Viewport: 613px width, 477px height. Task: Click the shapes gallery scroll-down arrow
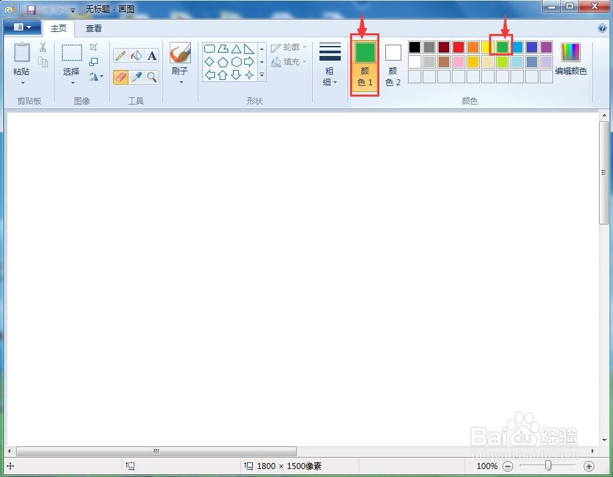(262, 62)
